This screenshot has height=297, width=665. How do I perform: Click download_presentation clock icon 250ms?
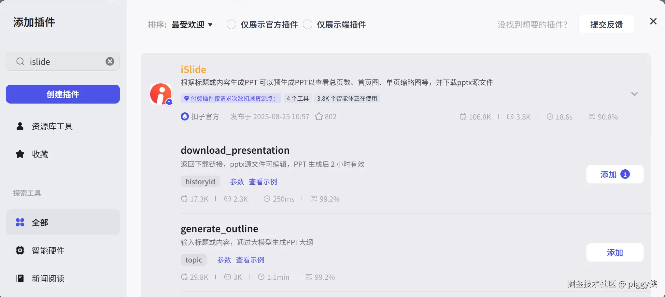(267, 199)
